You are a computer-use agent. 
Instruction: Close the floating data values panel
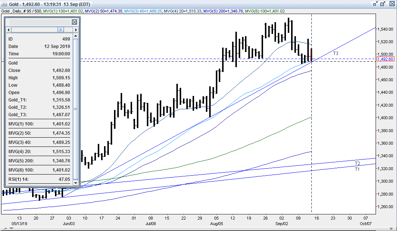click(75, 22)
